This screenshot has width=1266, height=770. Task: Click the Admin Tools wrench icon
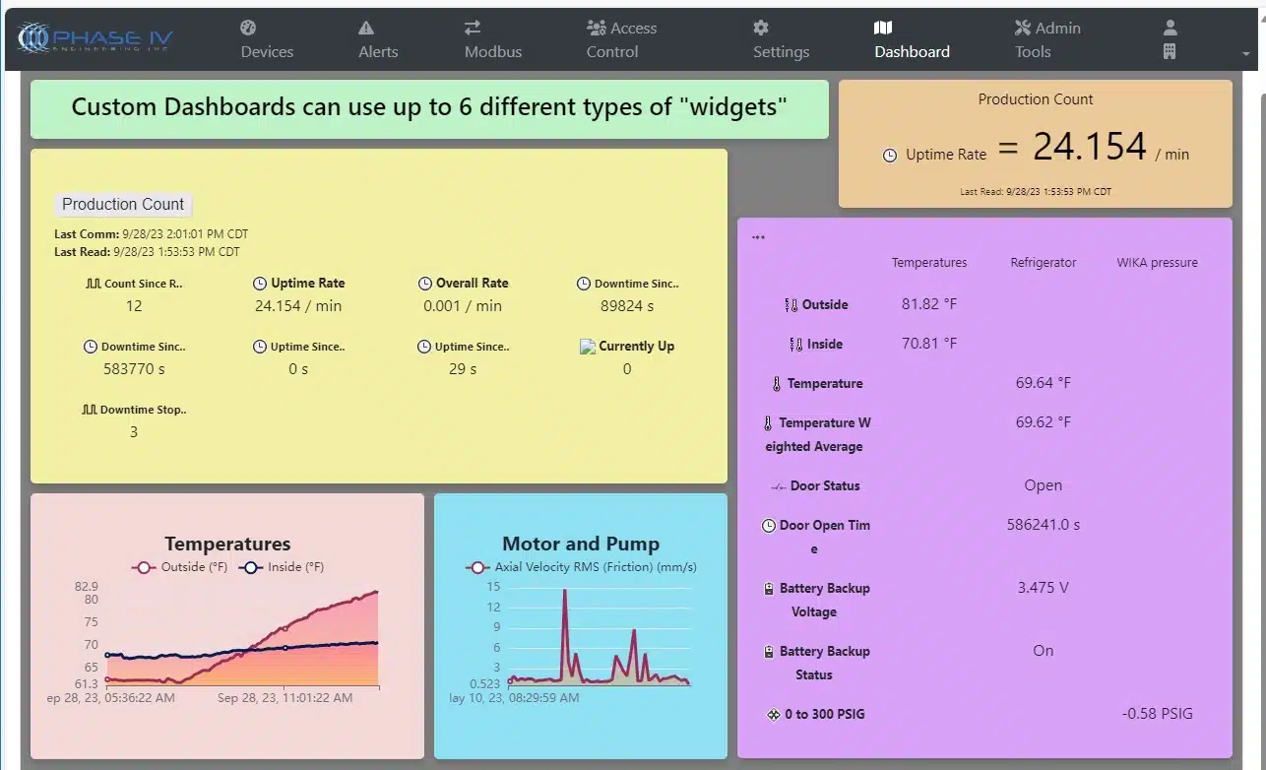tap(1023, 28)
